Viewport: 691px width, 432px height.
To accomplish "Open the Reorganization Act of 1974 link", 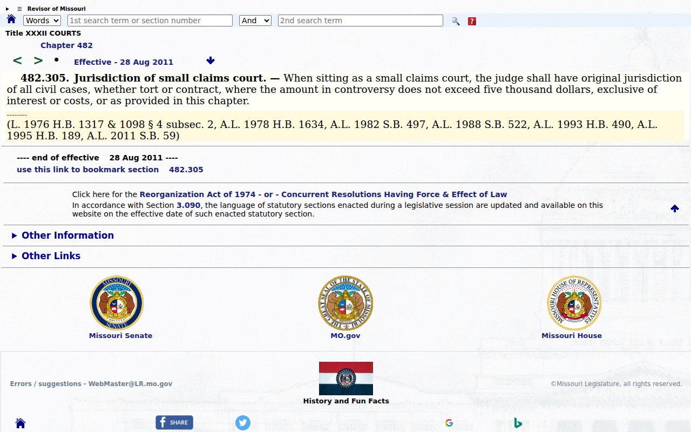I will coord(198,194).
